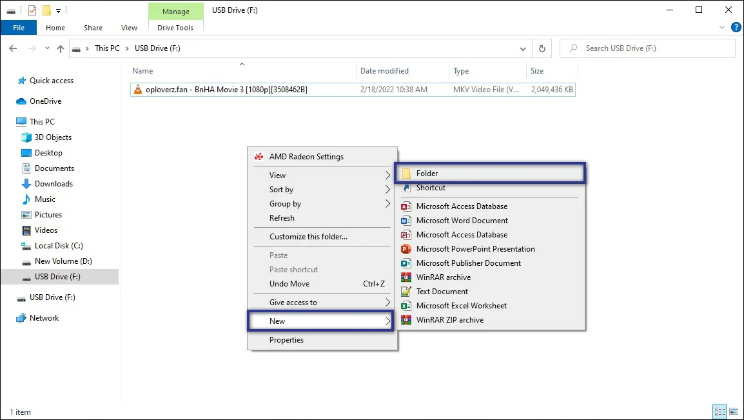The image size is (744, 420).
Task: Create a Microsoft PowerPoint Presentation
Action: coord(475,248)
